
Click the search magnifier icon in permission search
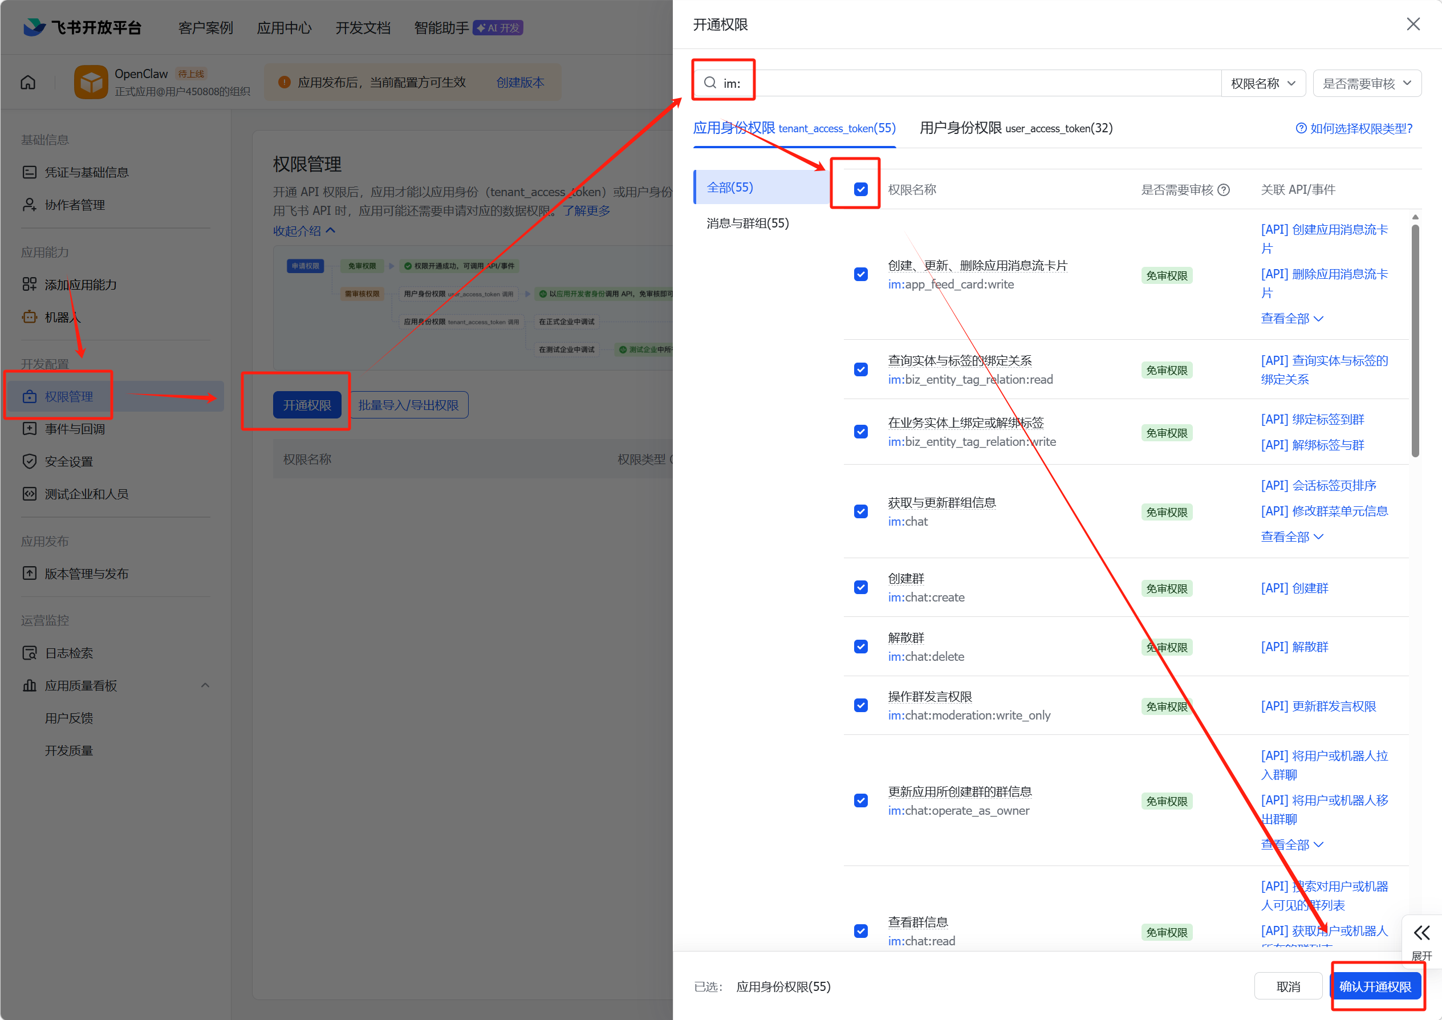click(x=710, y=83)
